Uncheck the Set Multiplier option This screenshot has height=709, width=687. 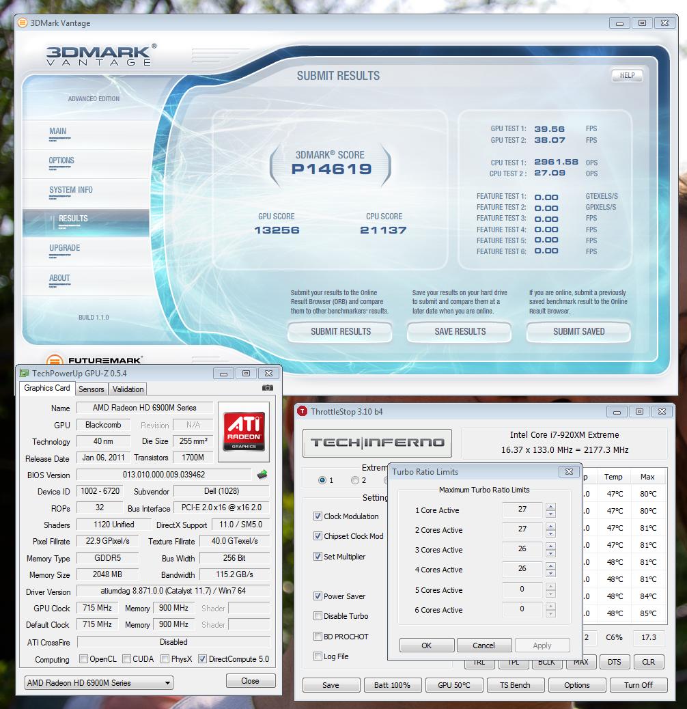pos(318,556)
